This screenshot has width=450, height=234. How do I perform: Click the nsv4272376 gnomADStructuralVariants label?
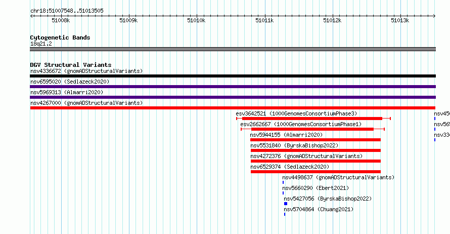point(306,156)
